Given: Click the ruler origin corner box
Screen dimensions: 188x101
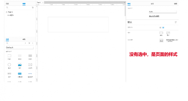Looking at the screenshot, I should point(37,5).
